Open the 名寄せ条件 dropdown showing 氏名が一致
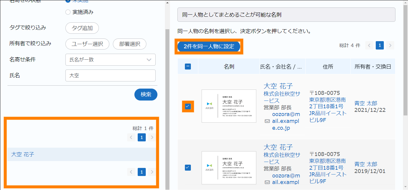Image resolution: width=408 pixels, height=190 pixels. (110, 60)
